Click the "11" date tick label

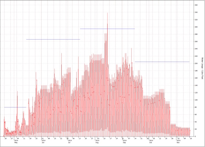(x=24, y=139)
